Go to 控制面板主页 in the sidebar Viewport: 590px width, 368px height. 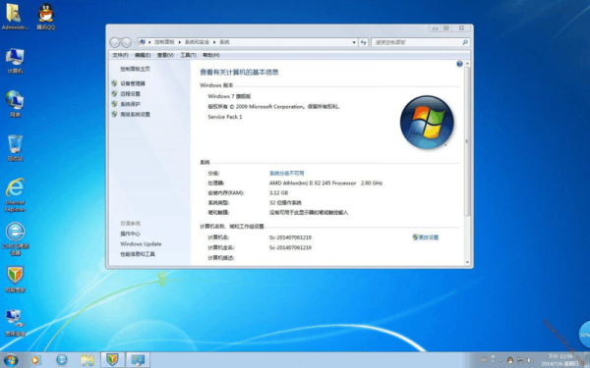135,69
